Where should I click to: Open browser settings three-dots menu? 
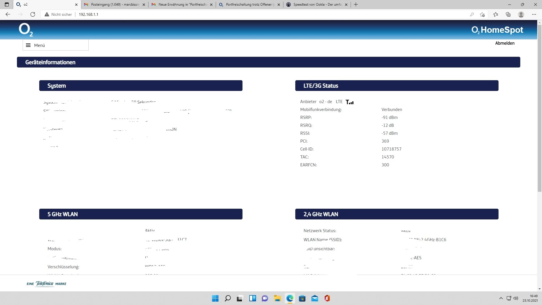[534, 14]
